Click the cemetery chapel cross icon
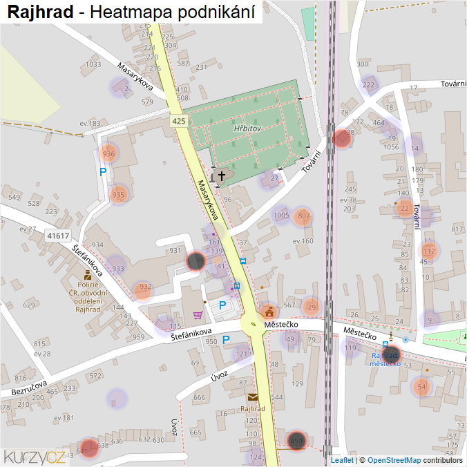The image size is (467, 467). 221,175
